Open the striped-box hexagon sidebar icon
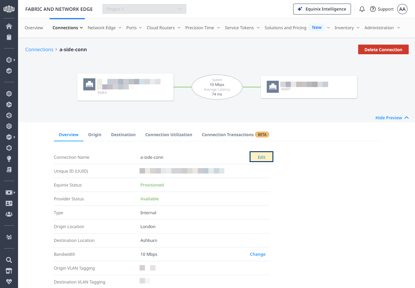Screen dimensions: 415x288 tap(9, 115)
